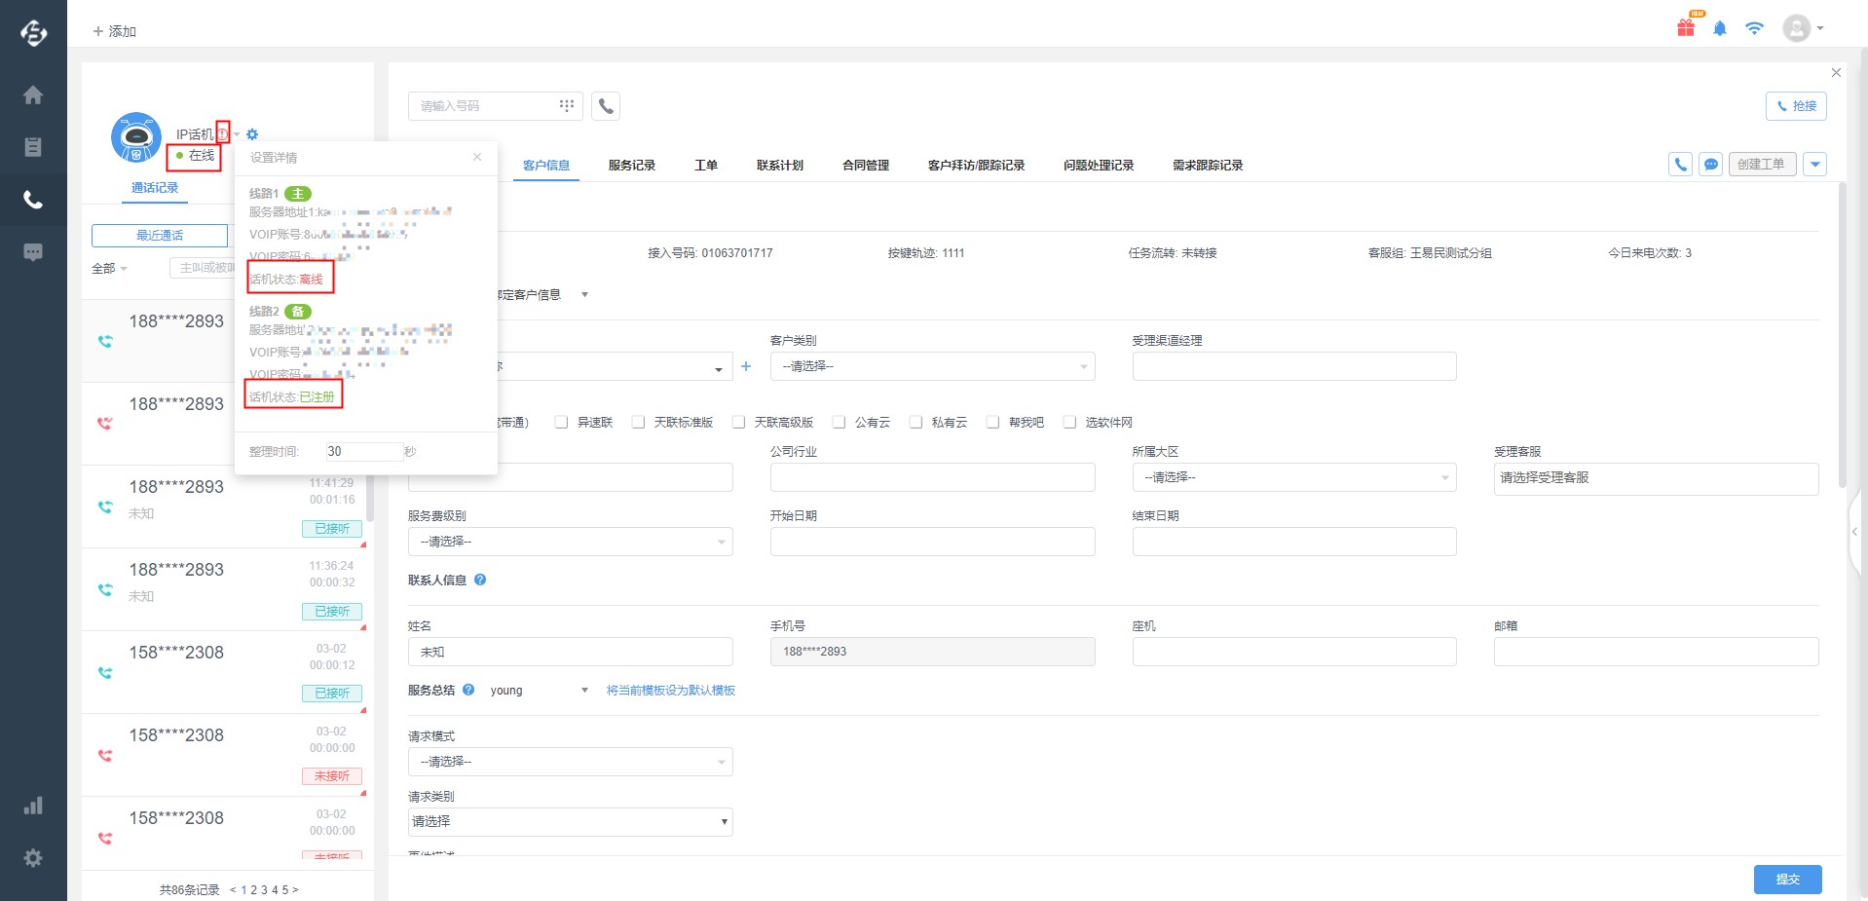This screenshot has width=1868, height=901.
Task: Go to page 3 of call records
Action: coord(264,889)
